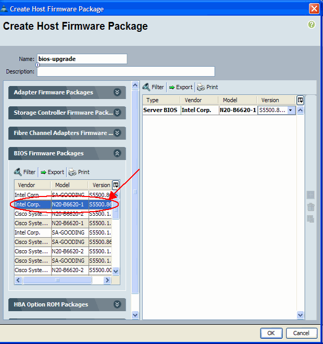Click in the Description input field
The width and height of the screenshot is (323, 344).
click(x=126, y=71)
